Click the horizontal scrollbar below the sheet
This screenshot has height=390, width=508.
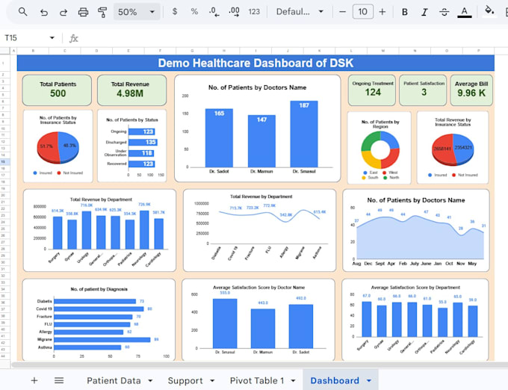259,365
